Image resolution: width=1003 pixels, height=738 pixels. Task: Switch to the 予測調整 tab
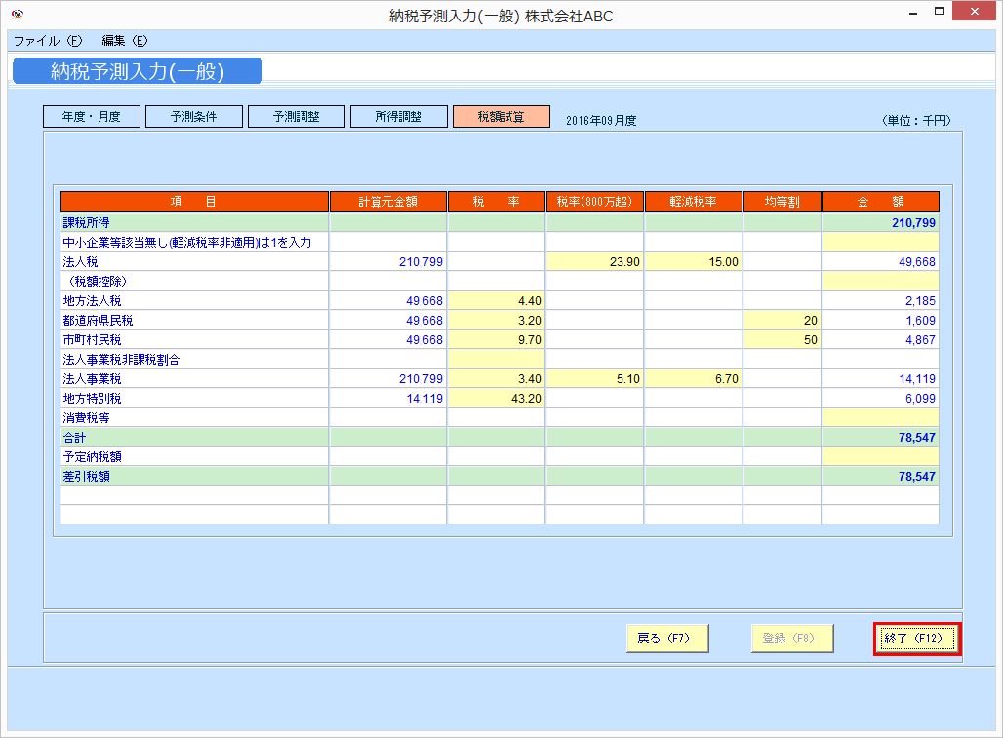tap(296, 116)
